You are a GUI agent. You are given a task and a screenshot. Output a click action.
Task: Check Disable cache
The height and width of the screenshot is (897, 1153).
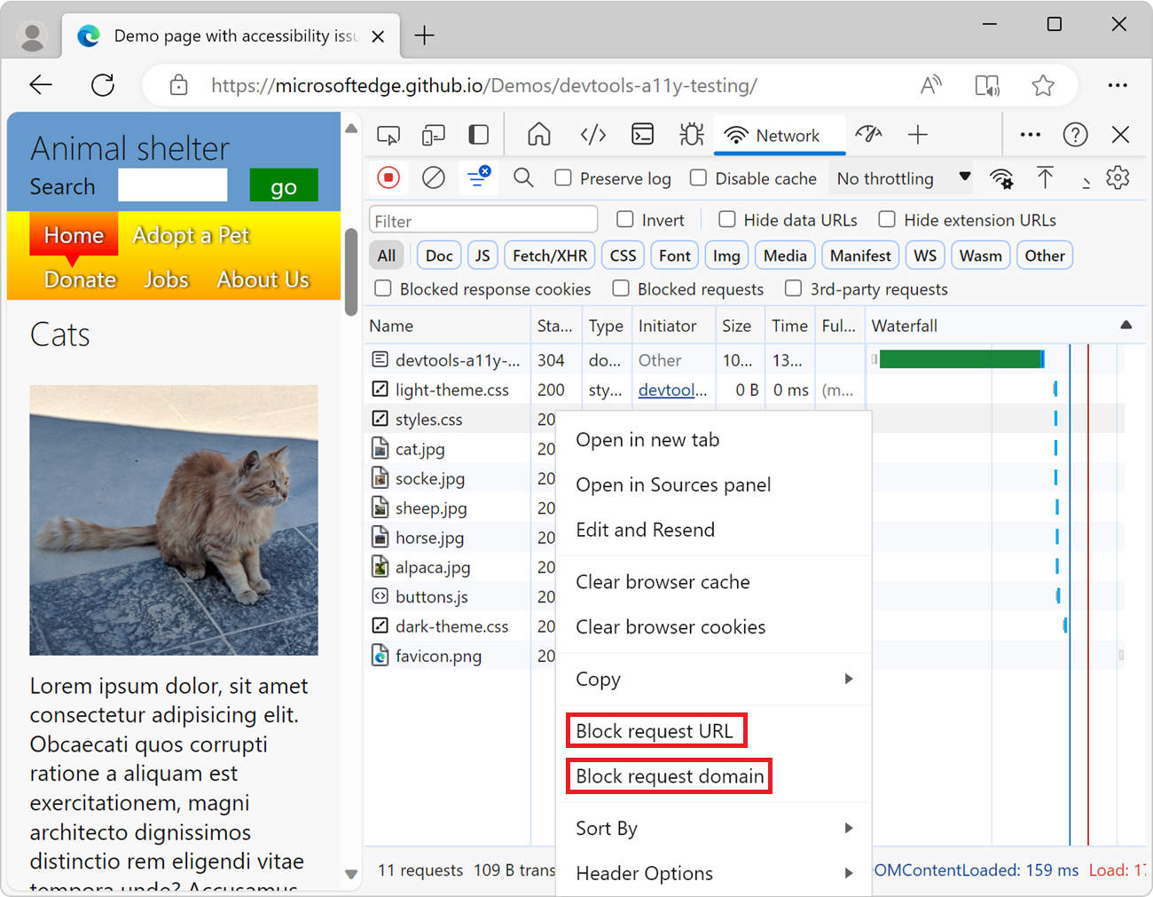pos(698,177)
